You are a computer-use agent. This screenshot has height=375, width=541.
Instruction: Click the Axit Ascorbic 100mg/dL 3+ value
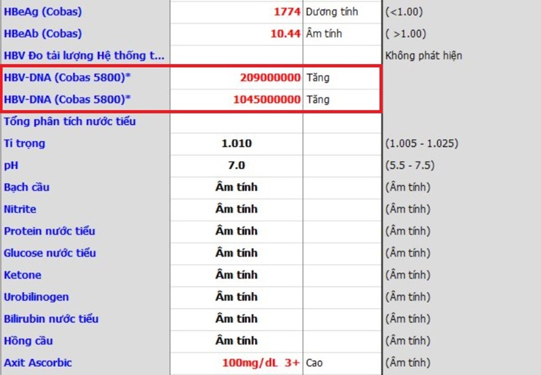point(260,363)
